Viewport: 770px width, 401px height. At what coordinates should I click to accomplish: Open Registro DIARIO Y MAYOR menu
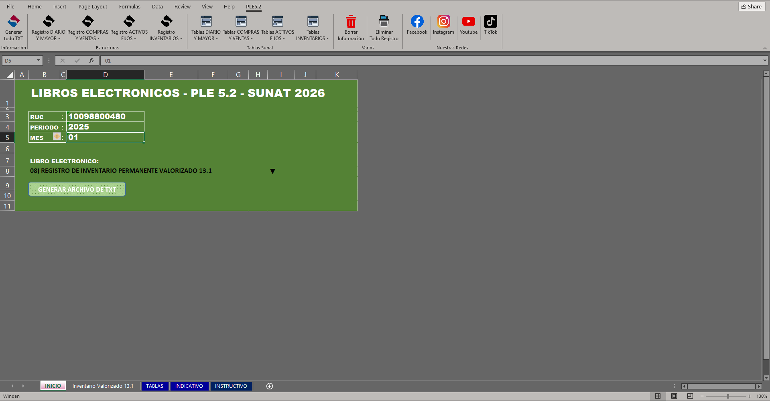(48, 28)
